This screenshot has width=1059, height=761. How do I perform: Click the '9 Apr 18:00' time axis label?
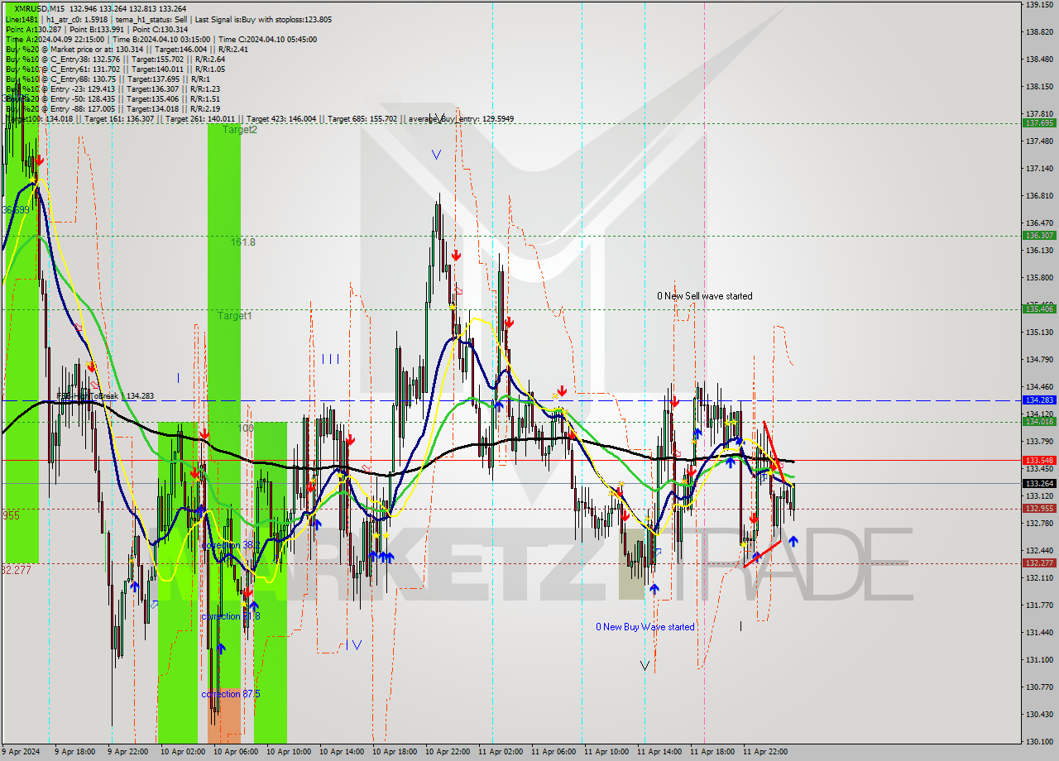pos(77,752)
